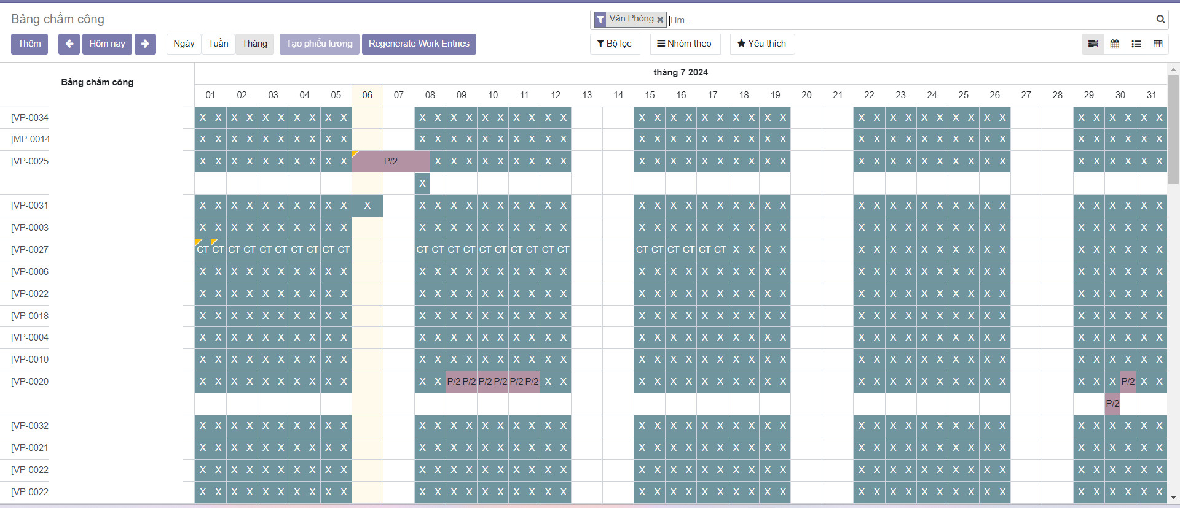
Task: Select the Tuần scale option
Action: [218, 44]
